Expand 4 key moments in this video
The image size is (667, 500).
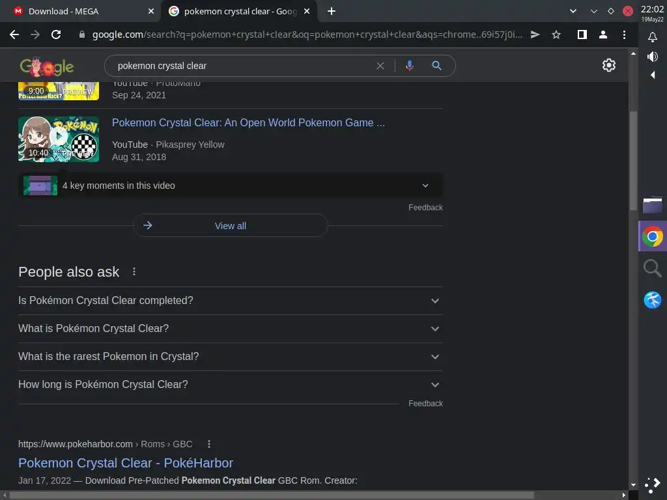(x=231, y=186)
